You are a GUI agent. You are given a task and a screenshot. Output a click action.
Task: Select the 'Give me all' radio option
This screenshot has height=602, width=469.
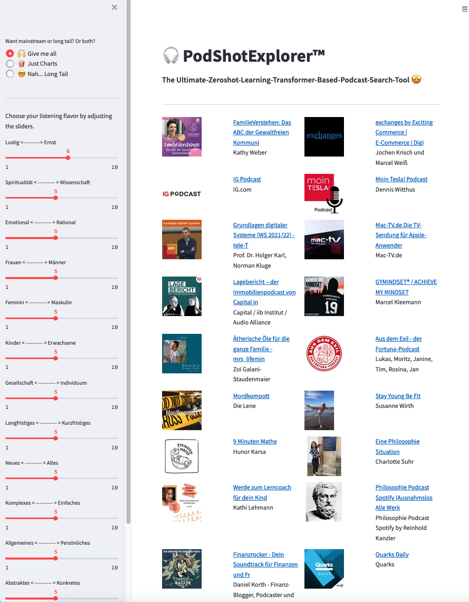[x=10, y=53]
